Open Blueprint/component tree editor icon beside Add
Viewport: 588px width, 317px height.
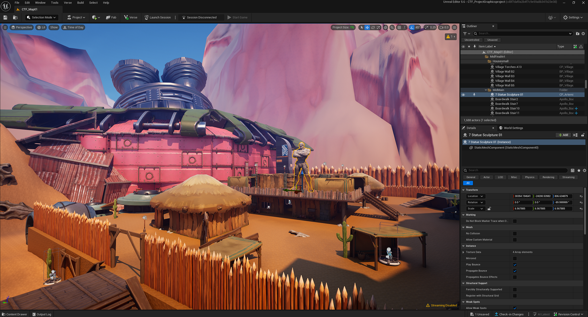(575, 135)
